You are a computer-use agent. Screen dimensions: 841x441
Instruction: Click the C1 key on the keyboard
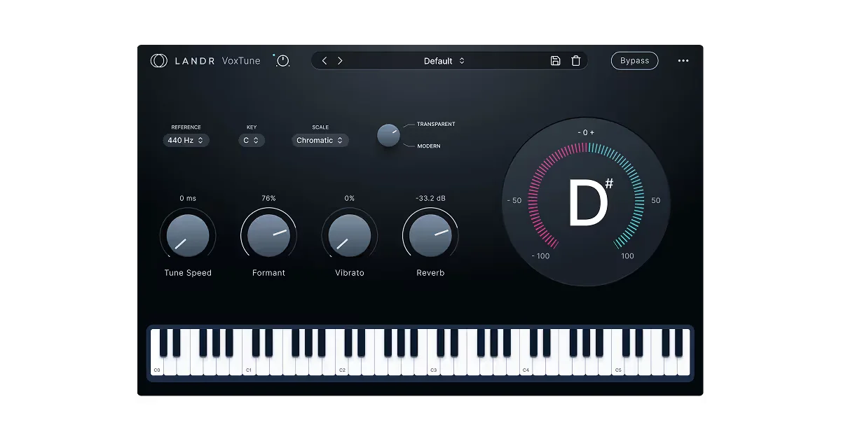pyautogui.click(x=249, y=364)
